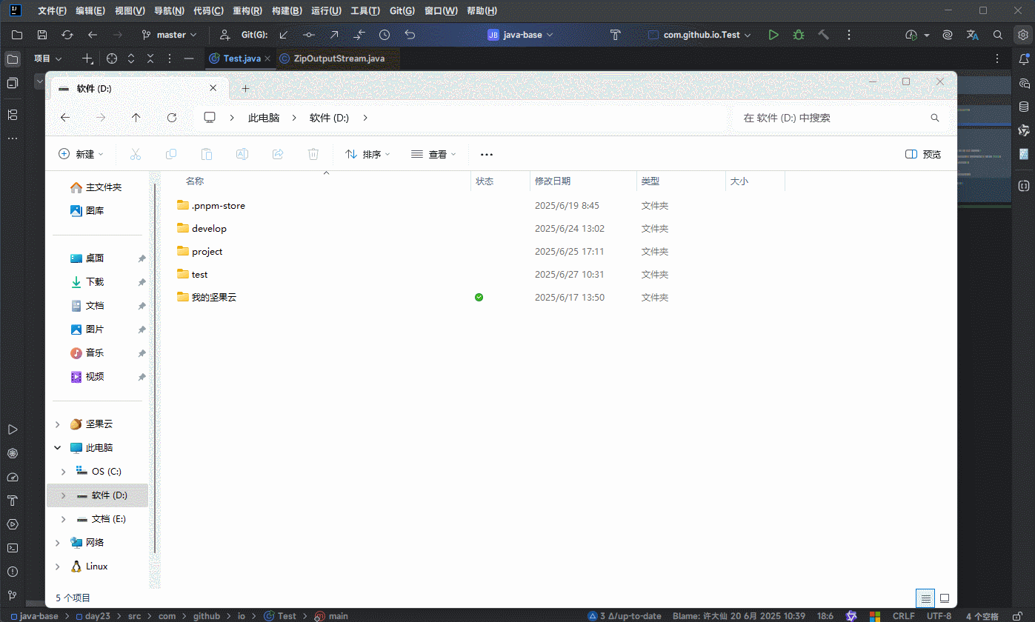Start debugging with the bug icon

point(799,35)
